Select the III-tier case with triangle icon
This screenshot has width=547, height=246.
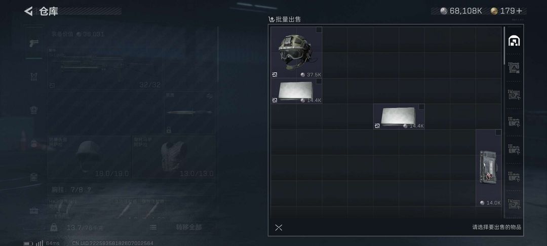point(514,67)
